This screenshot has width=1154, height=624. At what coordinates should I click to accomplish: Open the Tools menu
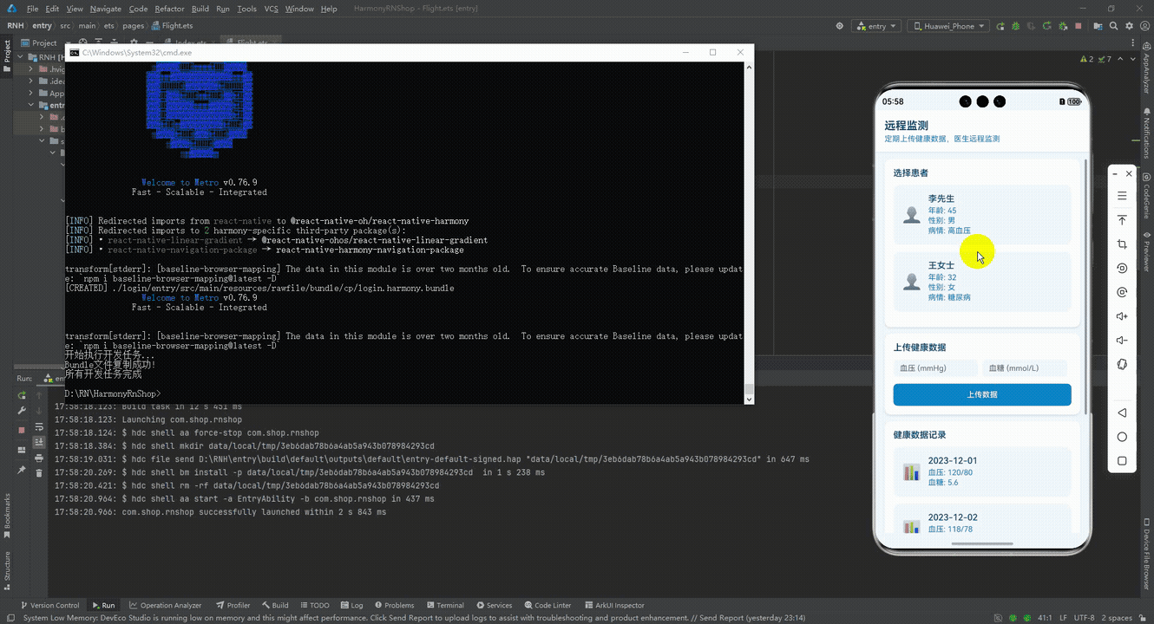pyautogui.click(x=247, y=9)
